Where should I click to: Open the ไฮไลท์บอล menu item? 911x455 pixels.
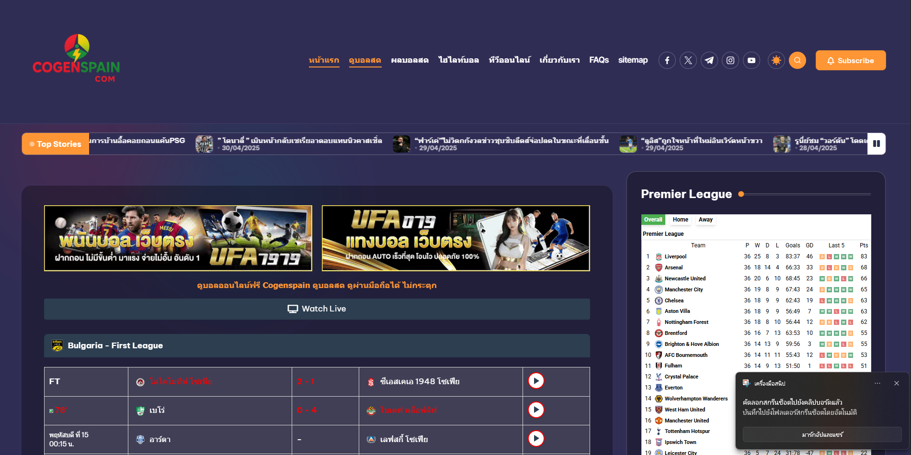[x=458, y=60]
